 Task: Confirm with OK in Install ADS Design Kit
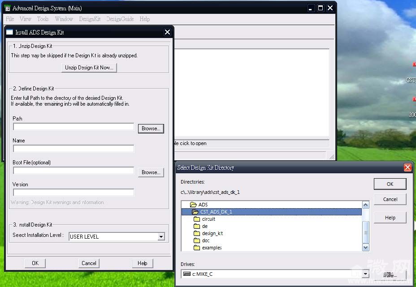[35, 263]
